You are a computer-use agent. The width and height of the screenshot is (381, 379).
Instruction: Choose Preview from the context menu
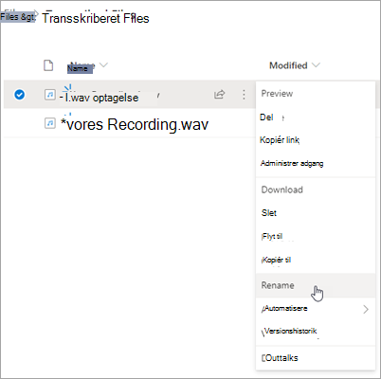click(x=277, y=94)
